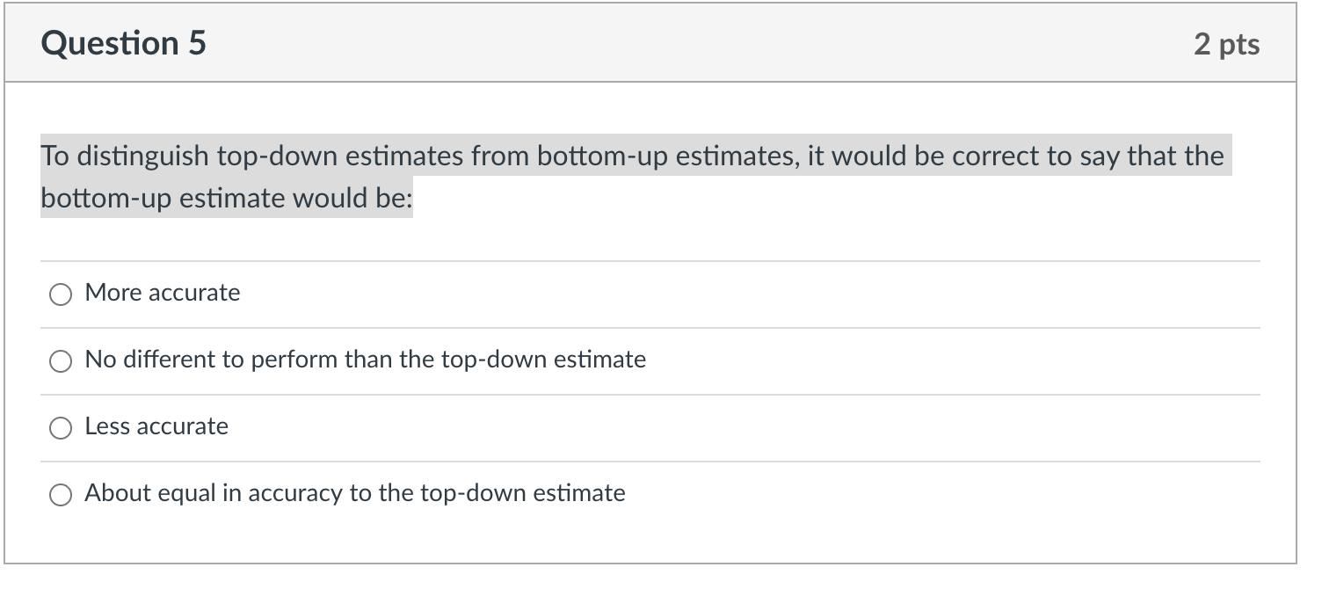The image size is (1322, 589).
Task: Click the circle next to "More accurate"
Action: 60,294
